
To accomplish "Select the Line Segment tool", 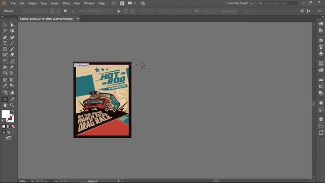I will (x=12, y=43).
